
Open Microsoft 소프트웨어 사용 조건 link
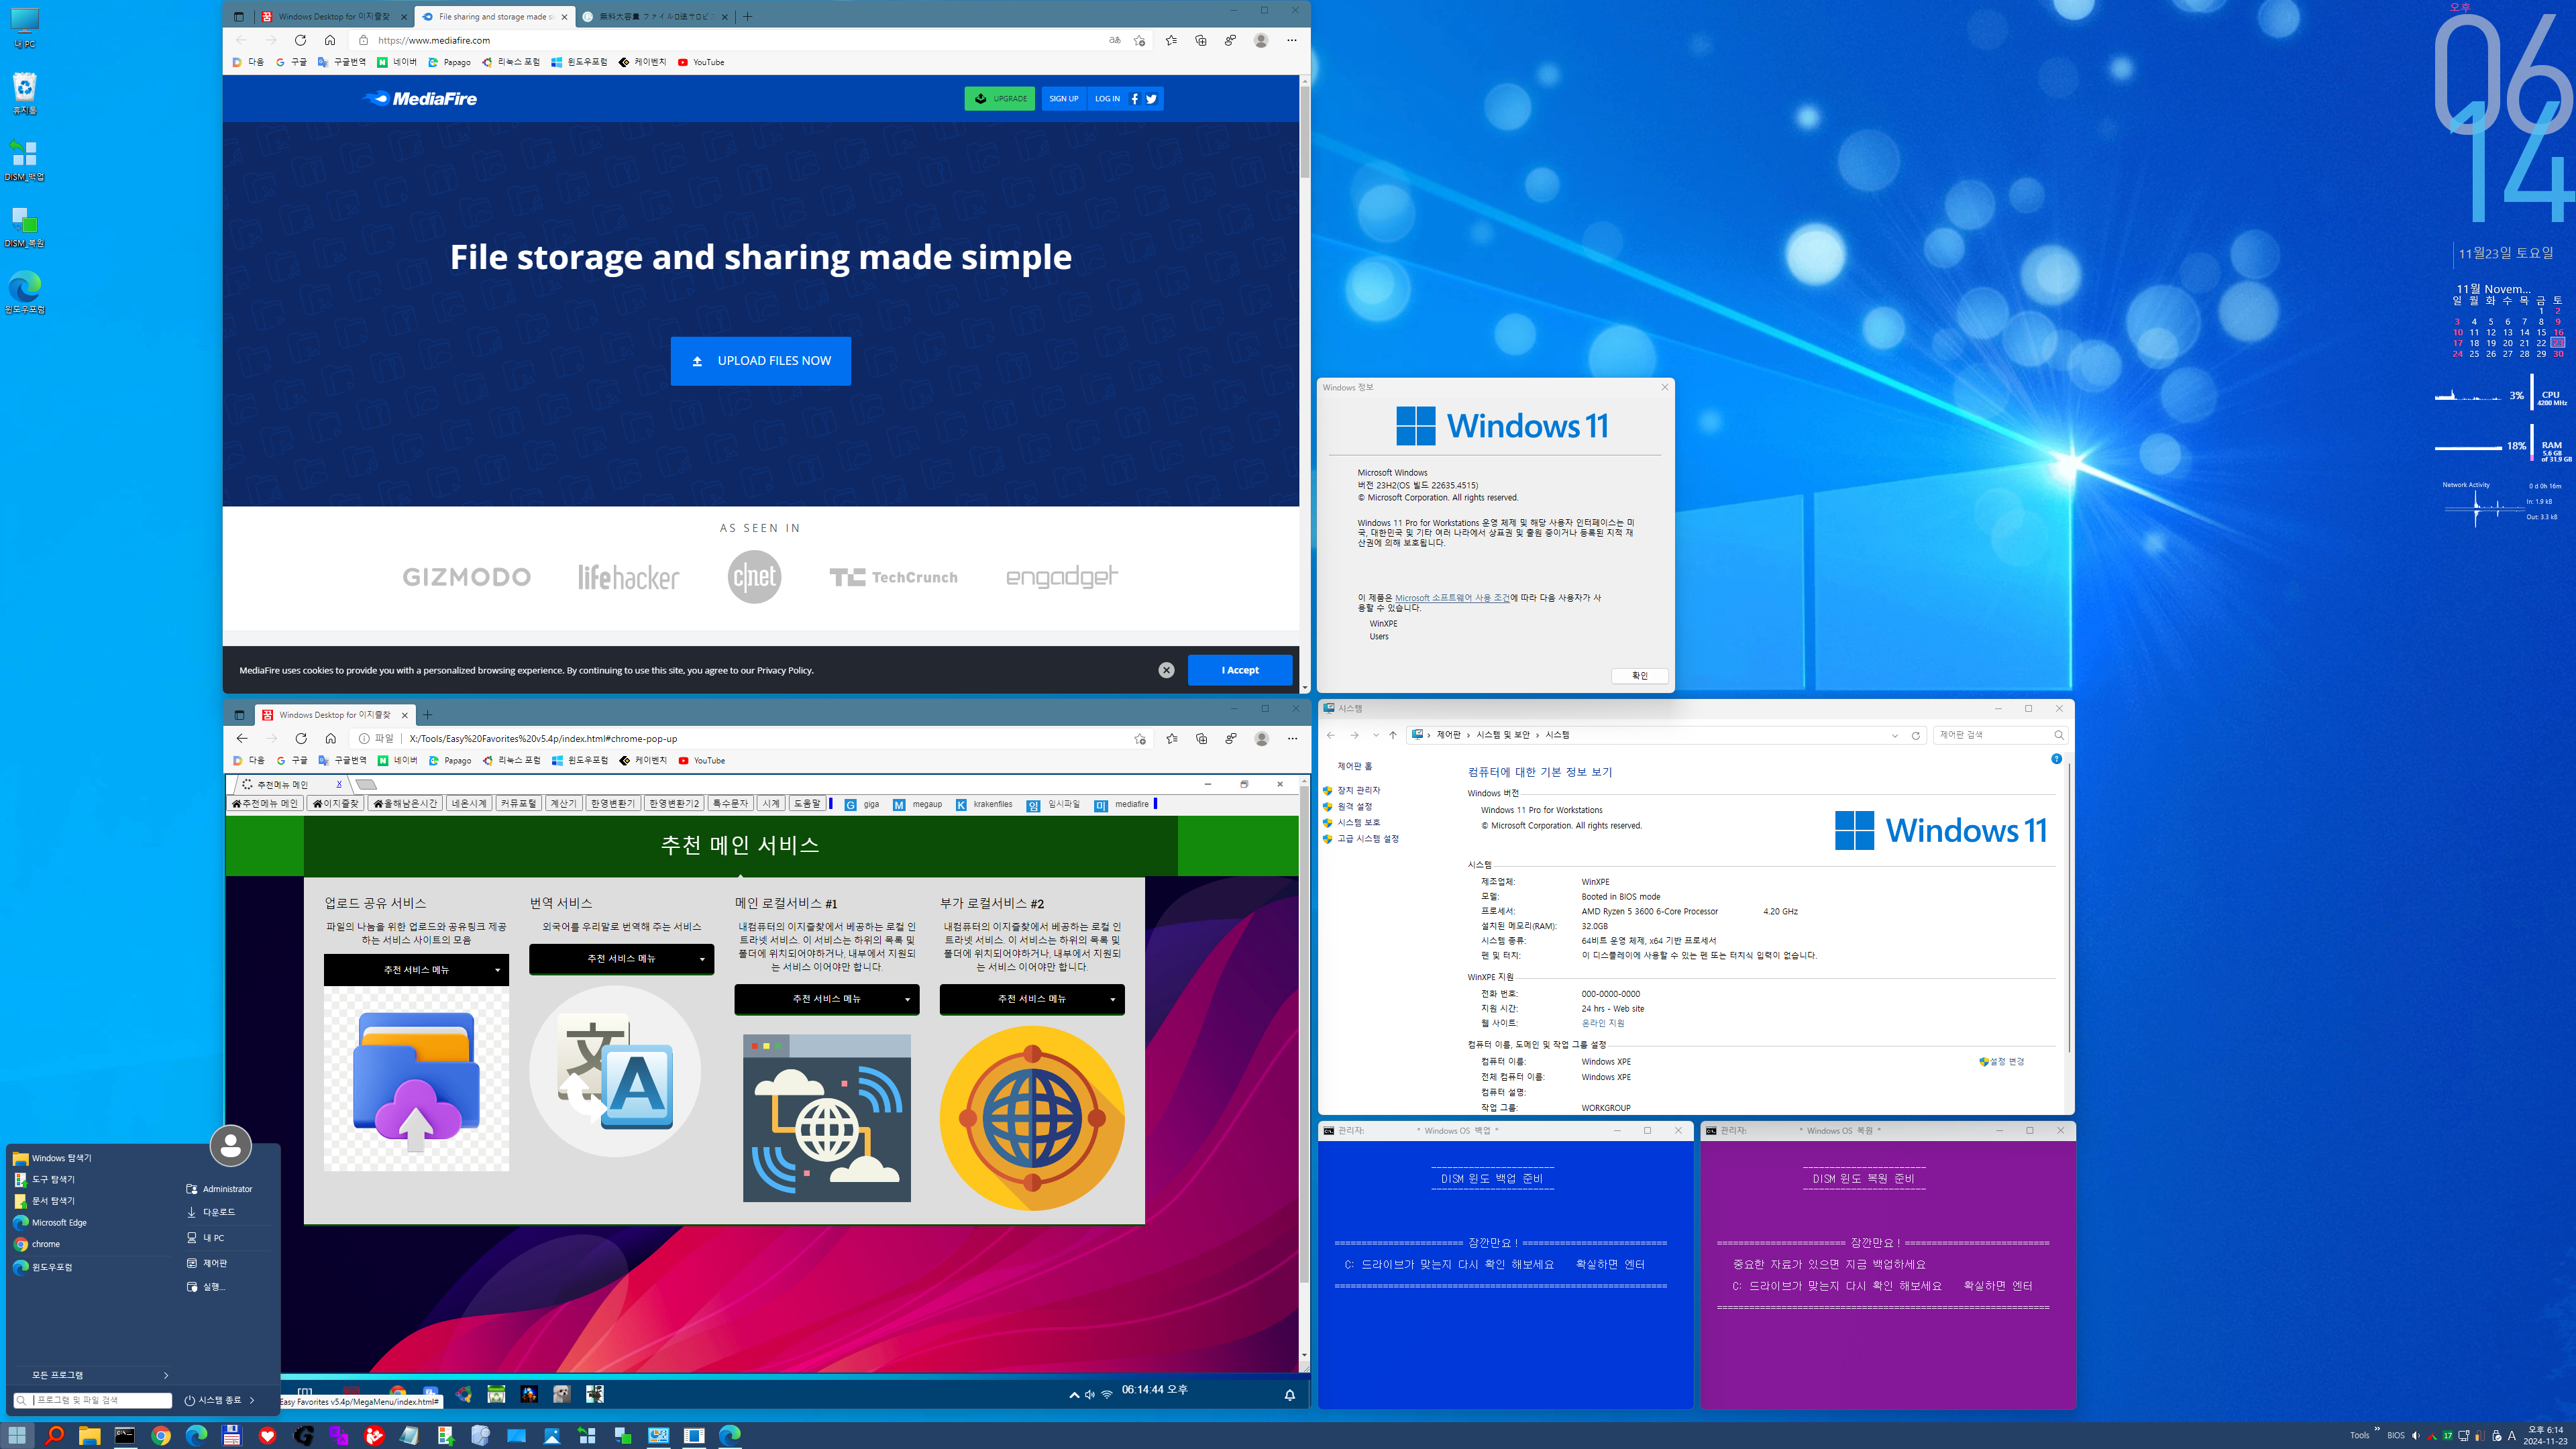(x=1452, y=598)
